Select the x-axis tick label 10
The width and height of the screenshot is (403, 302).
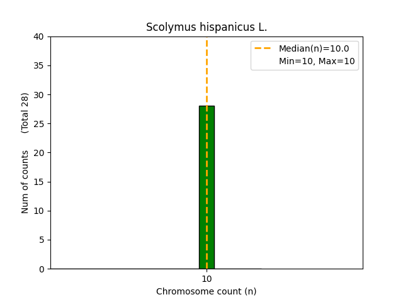pos(207,279)
